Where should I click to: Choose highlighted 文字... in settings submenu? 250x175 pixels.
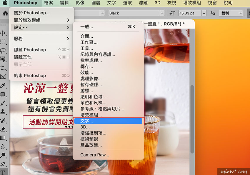click(x=108, y=121)
